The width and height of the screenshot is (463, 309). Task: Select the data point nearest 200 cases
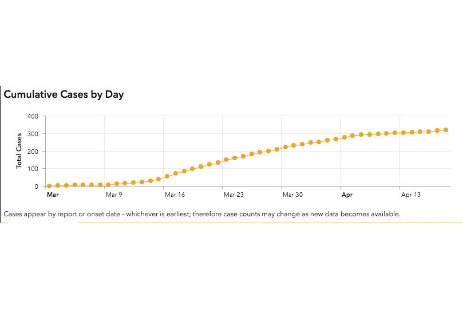point(268,151)
